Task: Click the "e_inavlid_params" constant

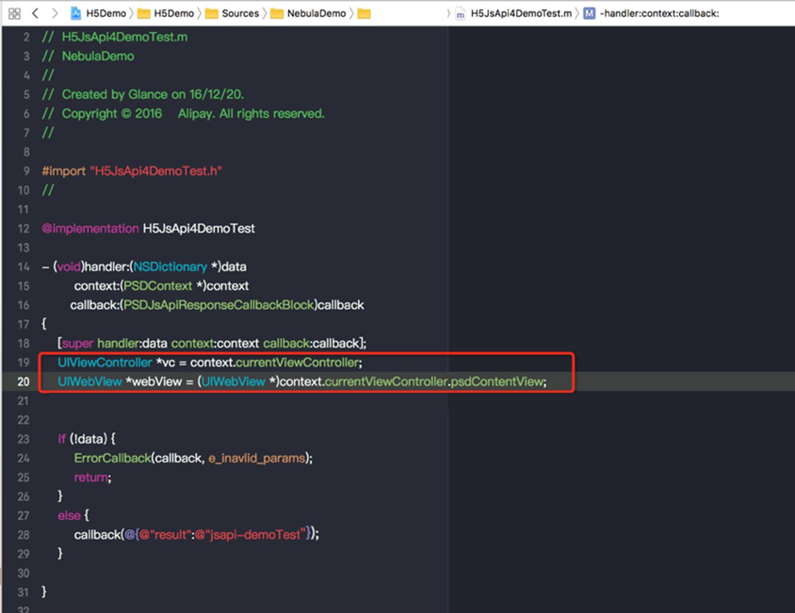Action: (257, 458)
